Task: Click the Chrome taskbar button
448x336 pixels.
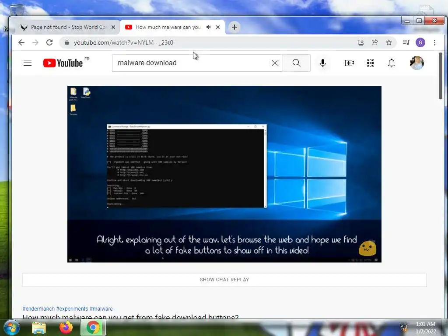Action: click(x=93, y=327)
